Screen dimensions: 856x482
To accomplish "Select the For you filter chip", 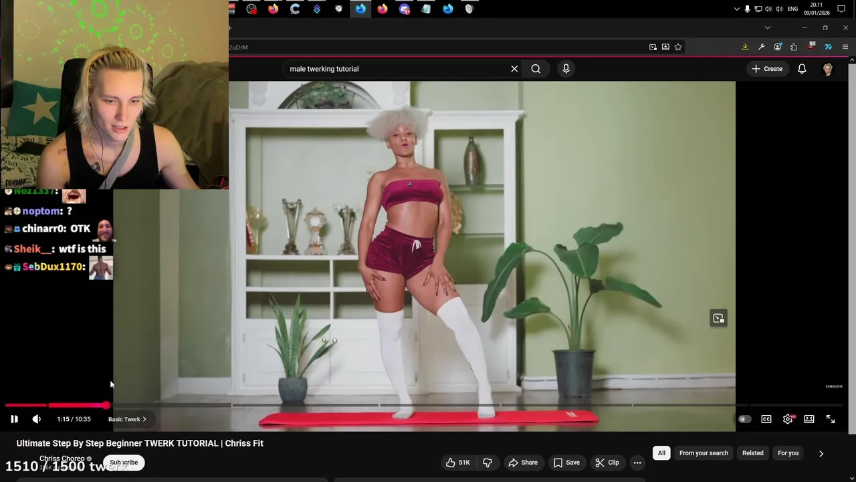I will [x=788, y=453].
